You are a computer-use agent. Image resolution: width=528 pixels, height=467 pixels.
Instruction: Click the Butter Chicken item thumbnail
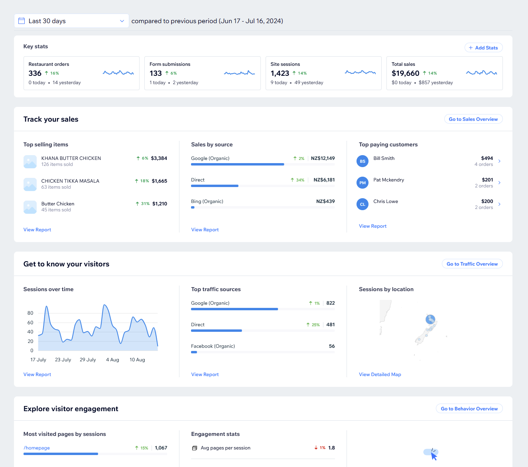[30, 207]
